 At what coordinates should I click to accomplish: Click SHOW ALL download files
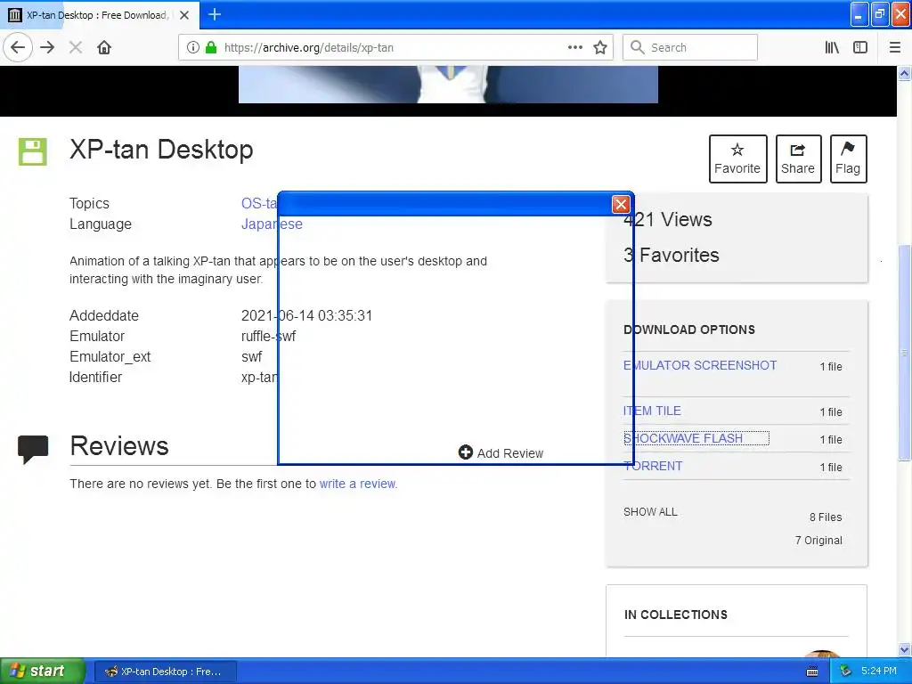(650, 512)
